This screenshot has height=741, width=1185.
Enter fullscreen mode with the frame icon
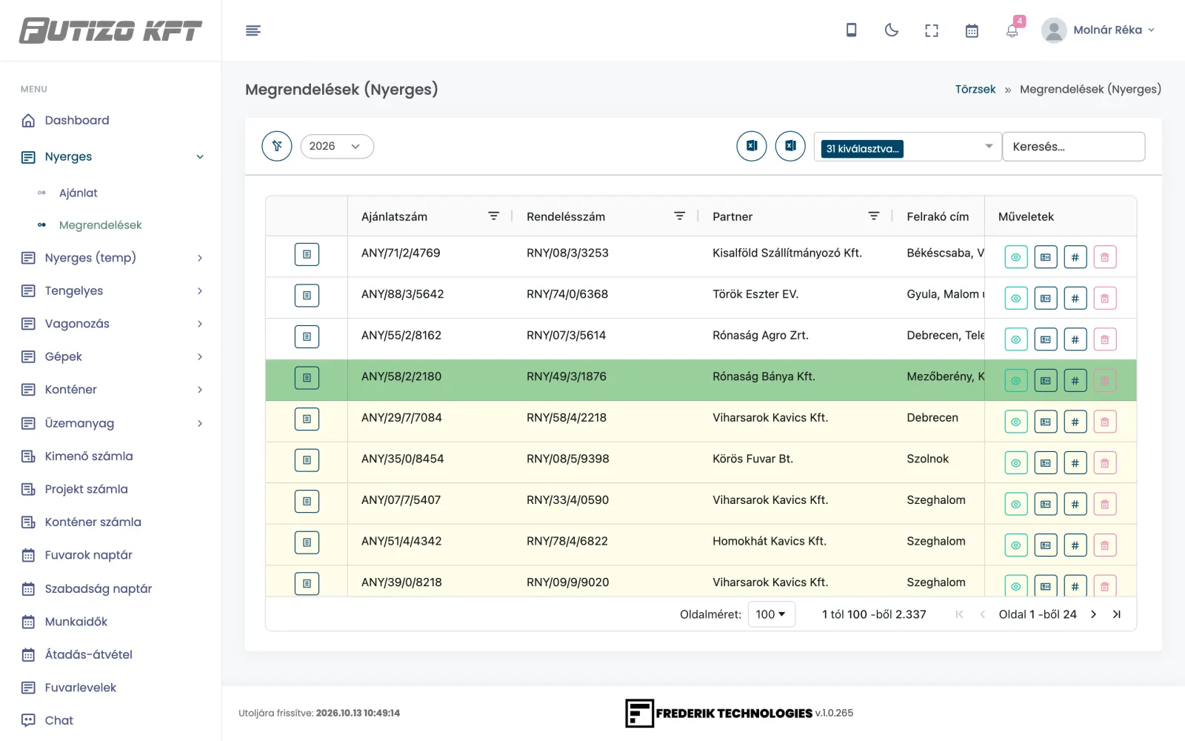click(x=932, y=30)
